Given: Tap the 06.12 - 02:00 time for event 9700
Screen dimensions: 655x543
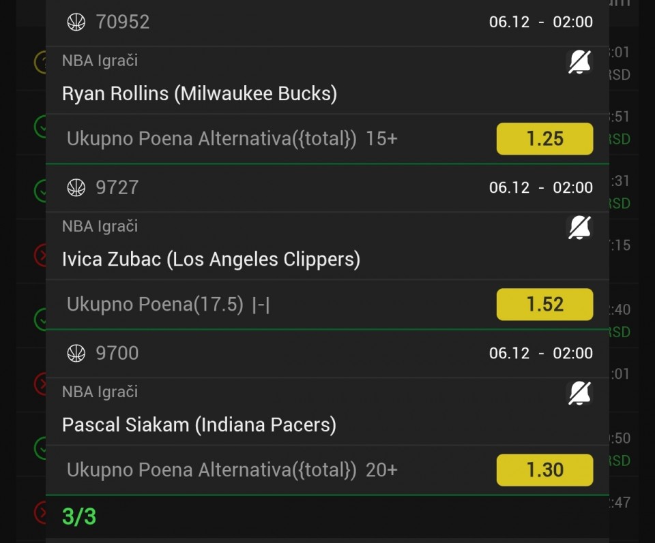Looking at the screenshot, I should coord(540,353).
